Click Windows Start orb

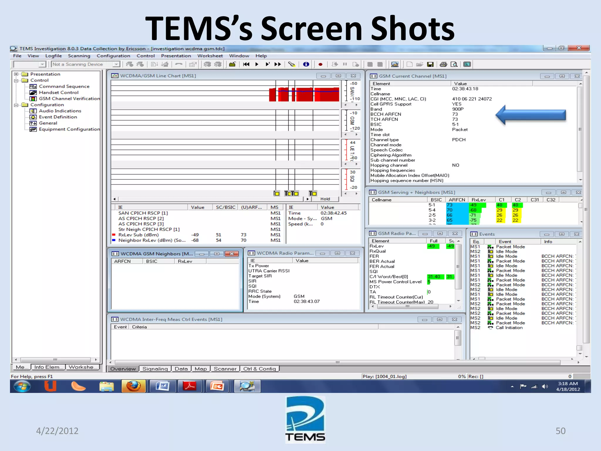click(22, 386)
